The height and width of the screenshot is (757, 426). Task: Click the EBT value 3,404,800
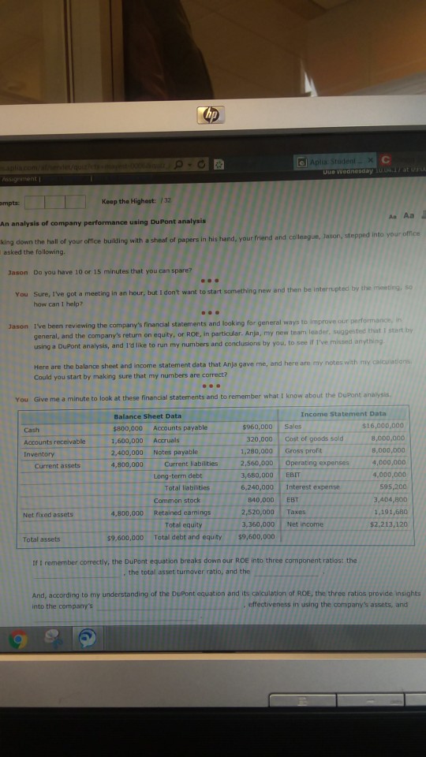(390, 499)
